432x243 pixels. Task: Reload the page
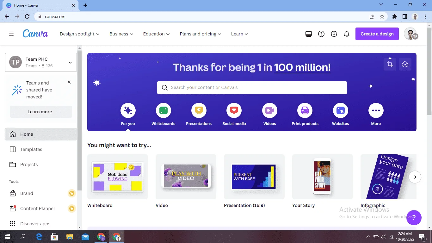click(x=27, y=16)
